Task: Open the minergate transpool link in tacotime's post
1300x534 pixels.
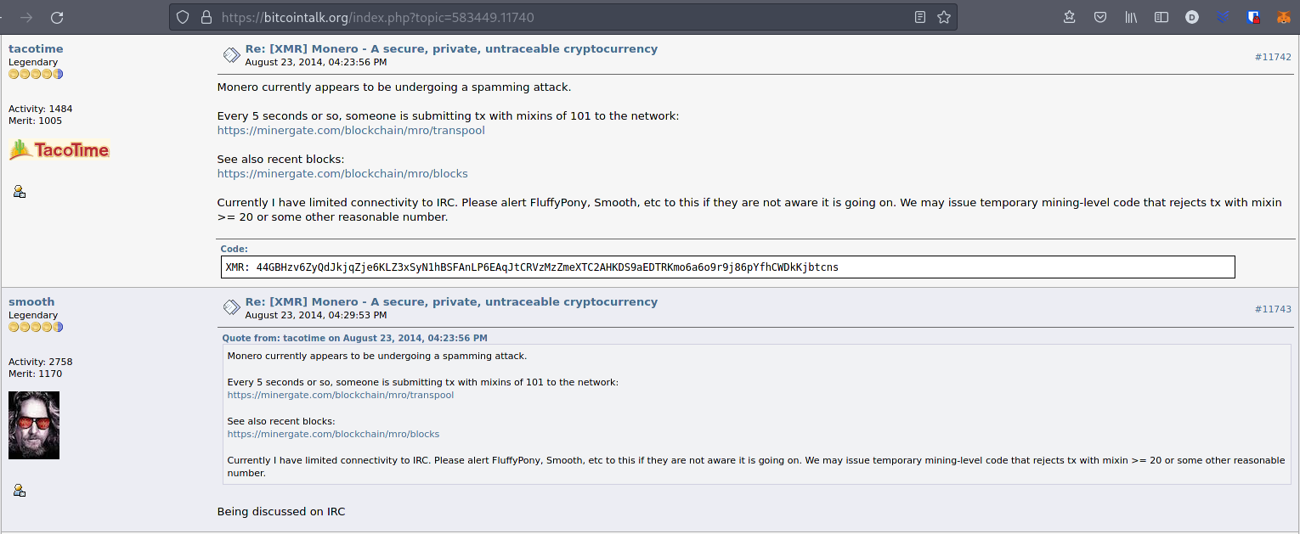Action: pos(351,130)
